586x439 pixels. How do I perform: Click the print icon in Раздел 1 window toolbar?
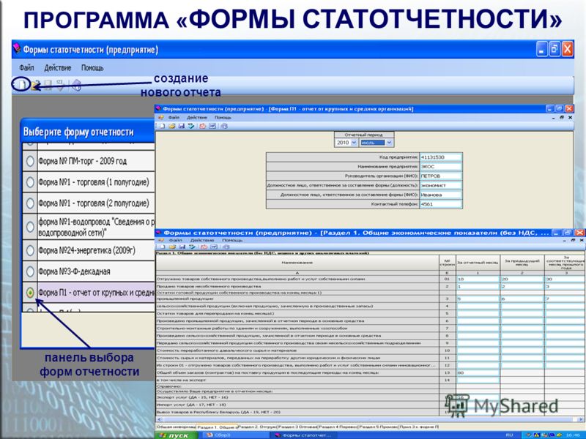(x=226, y=247)
